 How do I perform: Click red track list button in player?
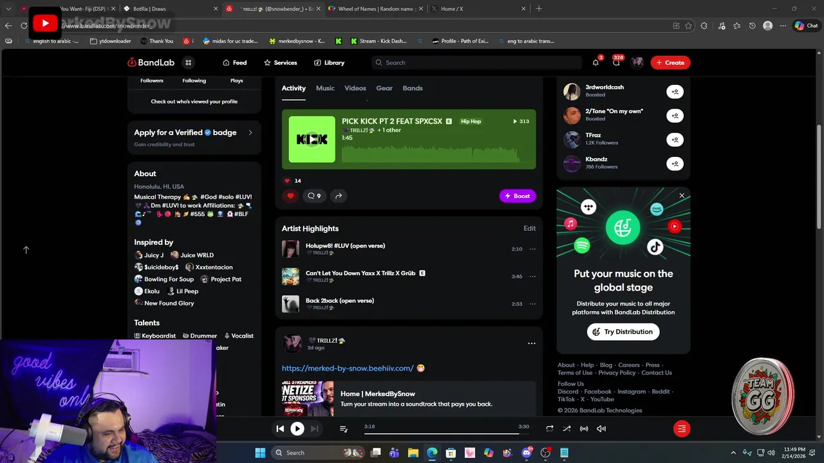[682, 428]
